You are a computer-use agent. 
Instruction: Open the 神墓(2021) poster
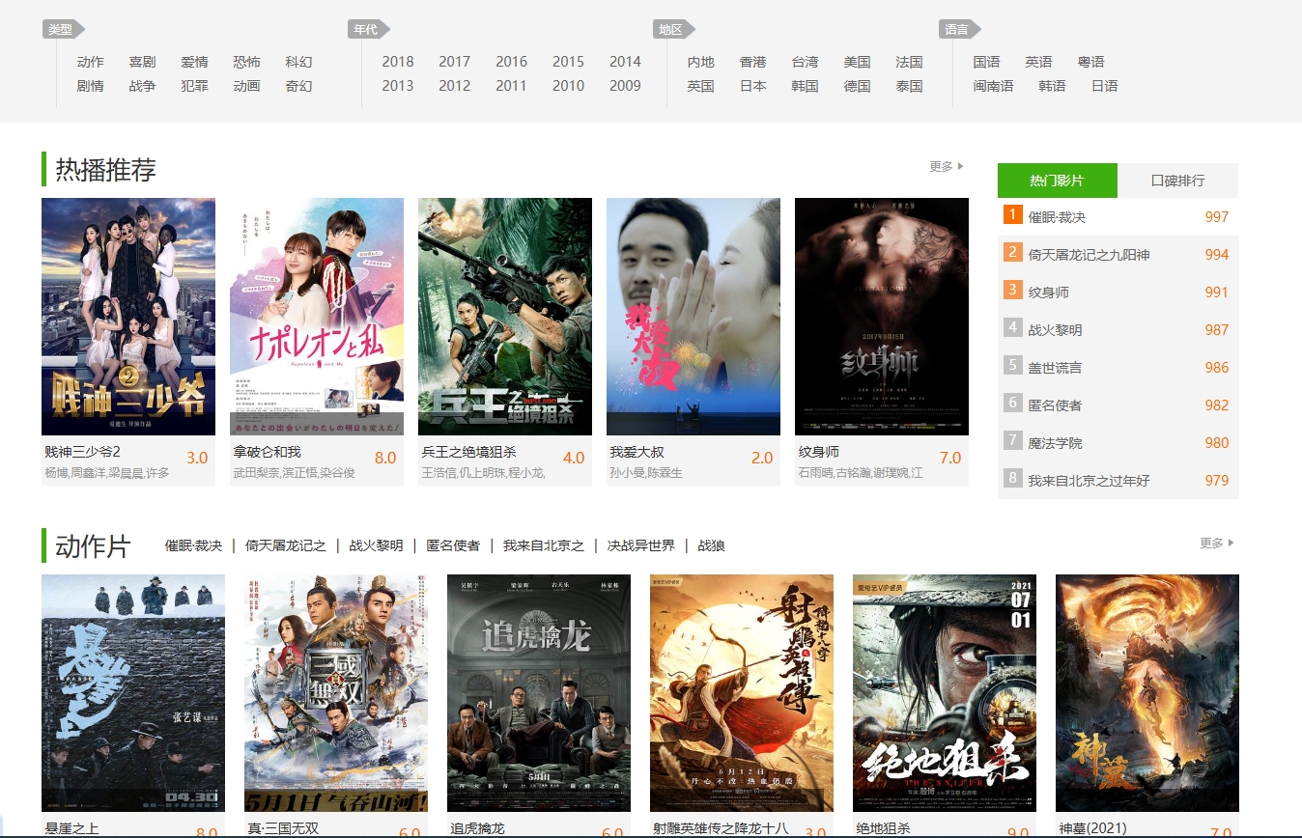[x=1147, y=693]
